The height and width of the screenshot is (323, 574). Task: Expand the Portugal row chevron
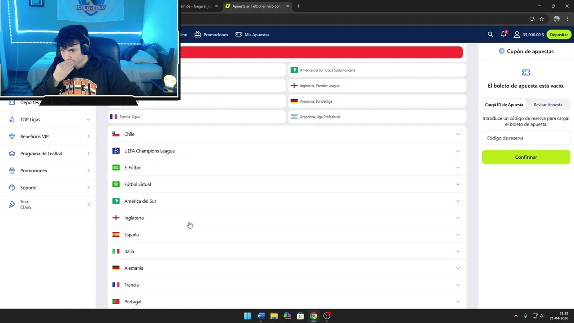[x=458, y=301]
